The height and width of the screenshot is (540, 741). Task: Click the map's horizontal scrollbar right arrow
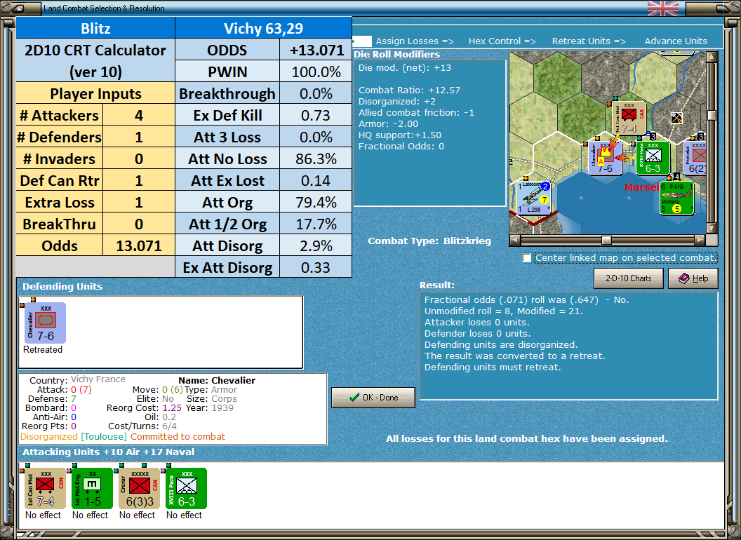pyautogui.click(x=700, y=240)
